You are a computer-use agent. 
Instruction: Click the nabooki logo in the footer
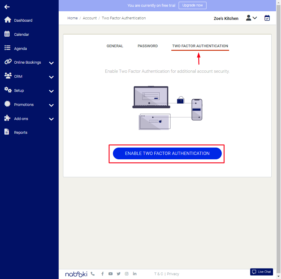click(x=76, y=274)
